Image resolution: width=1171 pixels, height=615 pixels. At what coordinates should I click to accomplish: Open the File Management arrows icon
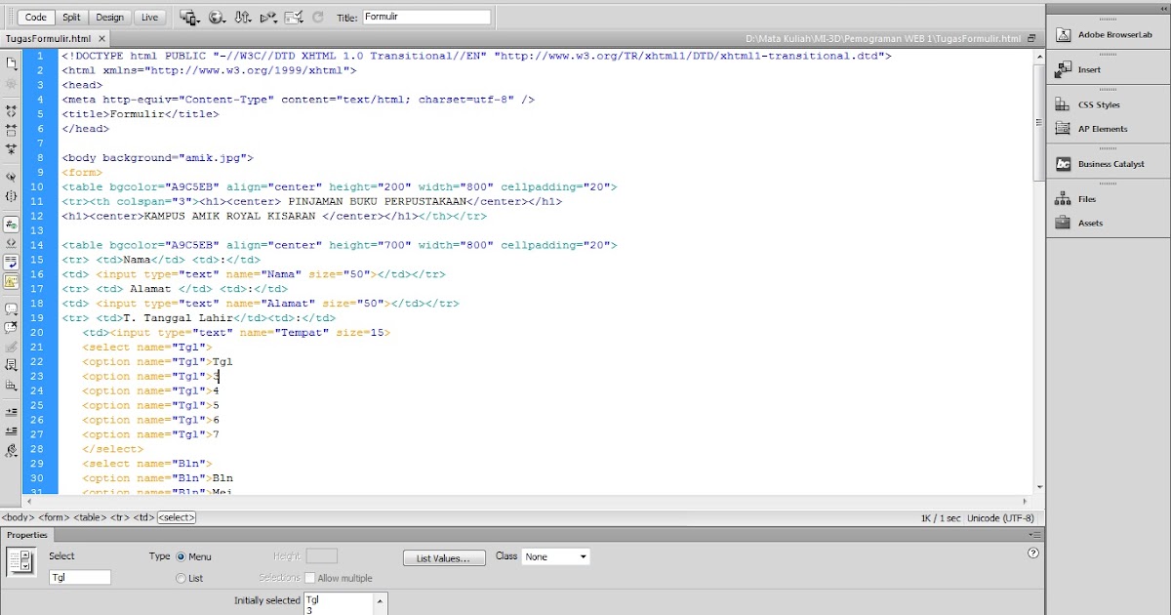(244, 18)
